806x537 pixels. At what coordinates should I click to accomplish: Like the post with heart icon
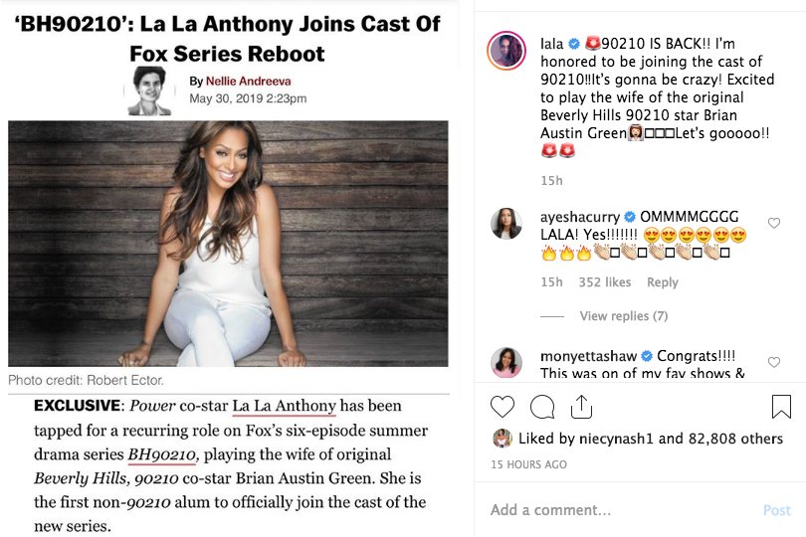click(503, 407)
